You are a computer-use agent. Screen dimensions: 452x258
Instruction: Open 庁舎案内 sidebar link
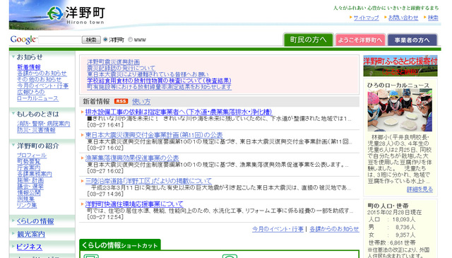28,168
